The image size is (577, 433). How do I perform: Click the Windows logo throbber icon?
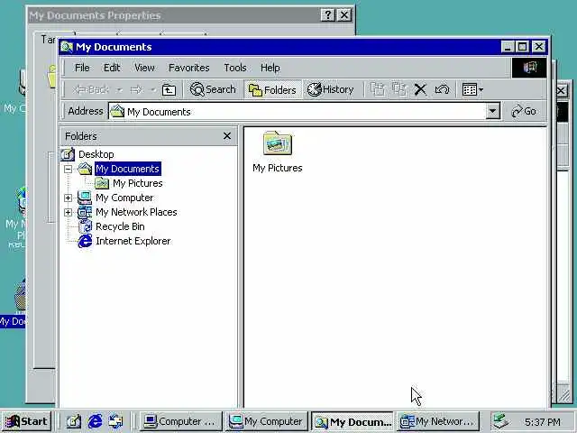(529, 68)
